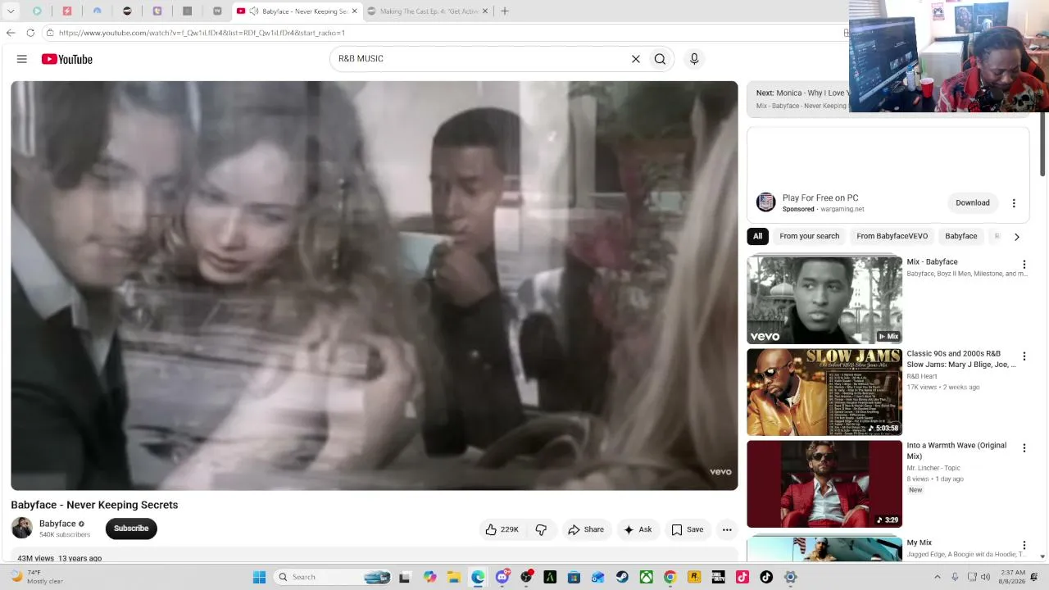Screen dimensions: 1049x590
Task: Save the video to a playlist
Action: [688, 529]
